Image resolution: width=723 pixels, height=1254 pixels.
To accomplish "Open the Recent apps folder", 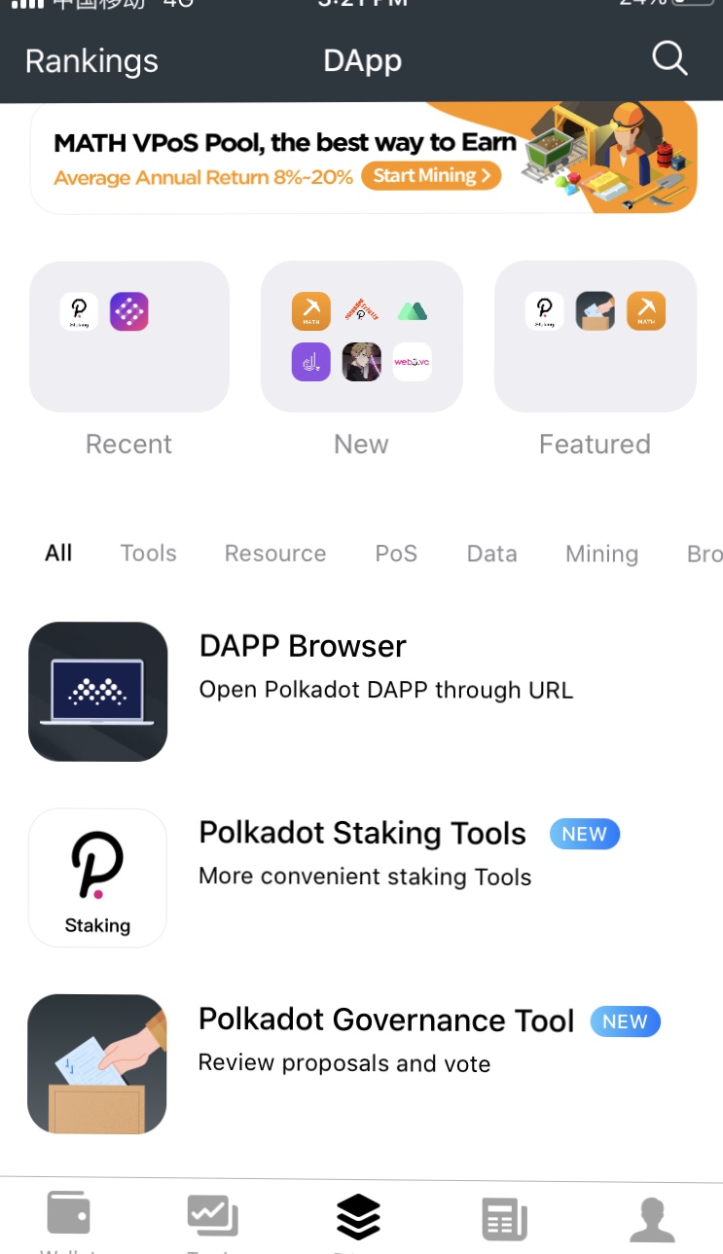I will click(129, 337).
